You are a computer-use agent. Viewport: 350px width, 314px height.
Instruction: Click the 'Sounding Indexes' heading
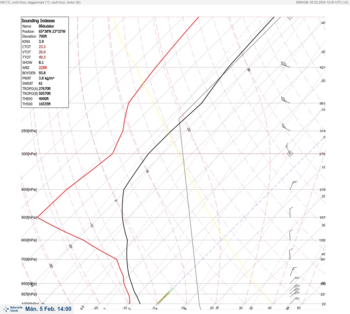point(38,21)
